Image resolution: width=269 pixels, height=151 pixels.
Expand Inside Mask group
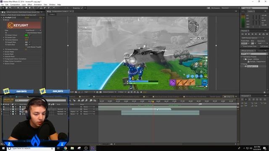click(x=4, y=54)
